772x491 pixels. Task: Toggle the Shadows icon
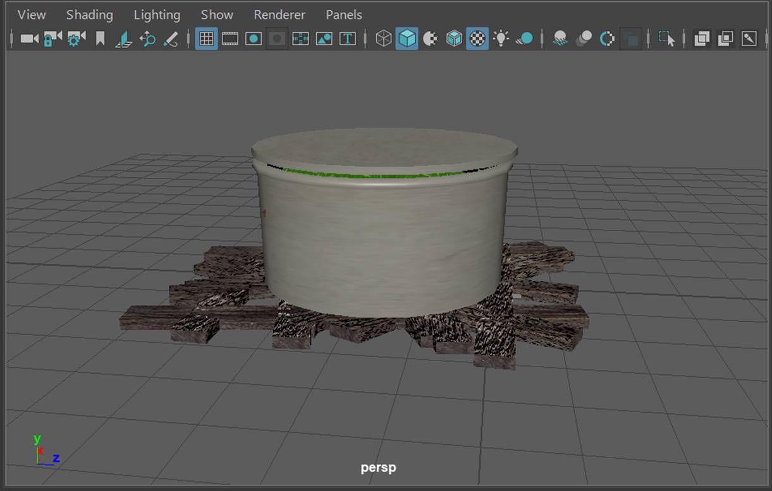pyautogui.click(x=524, y=38)
